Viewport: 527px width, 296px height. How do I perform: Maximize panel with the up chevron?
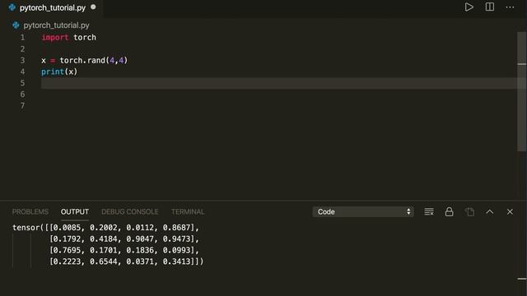click(490, 212)
